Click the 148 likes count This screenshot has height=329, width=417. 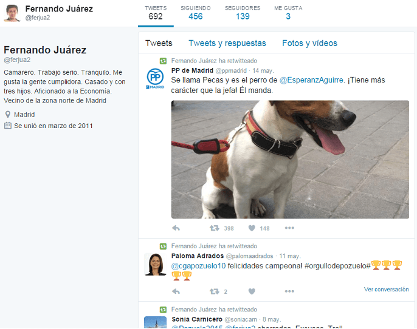click(x=264, y=228)
